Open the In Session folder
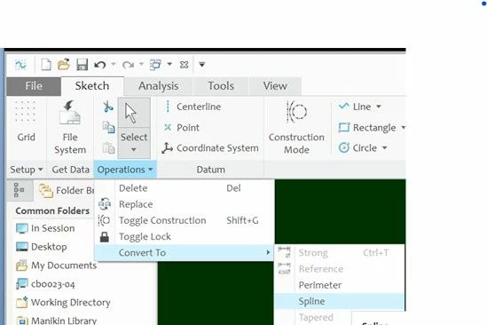This screenshot has height=325, width=487. (x=45, y=228)
